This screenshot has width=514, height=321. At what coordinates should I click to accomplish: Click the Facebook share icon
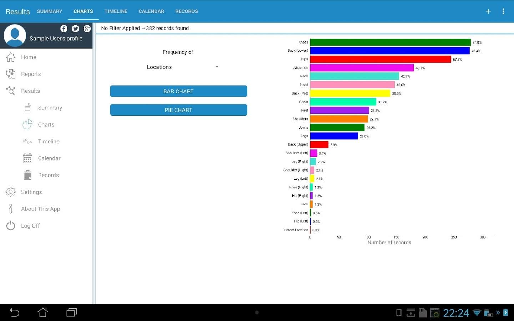tap(64, 29)
